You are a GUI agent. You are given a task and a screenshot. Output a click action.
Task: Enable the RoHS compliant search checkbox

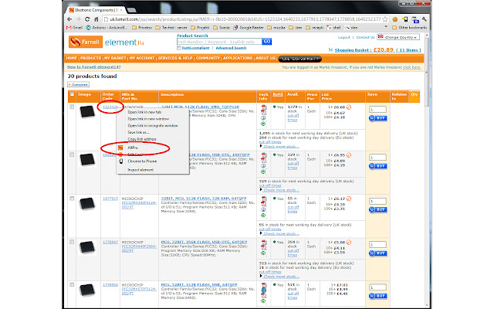[179, 48]
